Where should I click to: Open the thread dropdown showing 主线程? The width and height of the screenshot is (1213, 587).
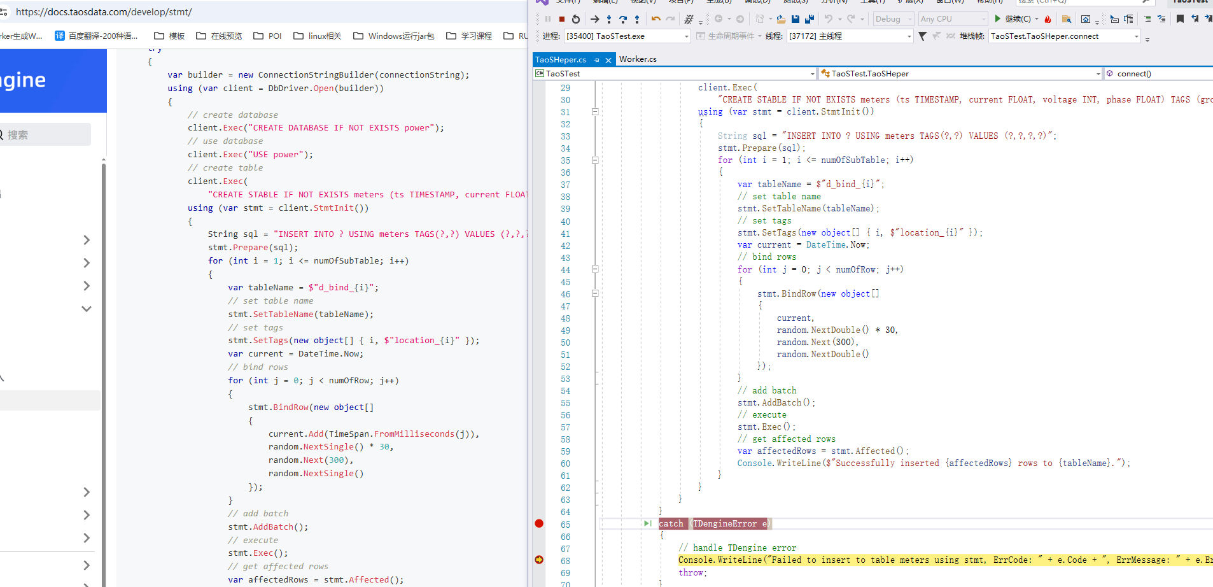click(x=909, y=36)
